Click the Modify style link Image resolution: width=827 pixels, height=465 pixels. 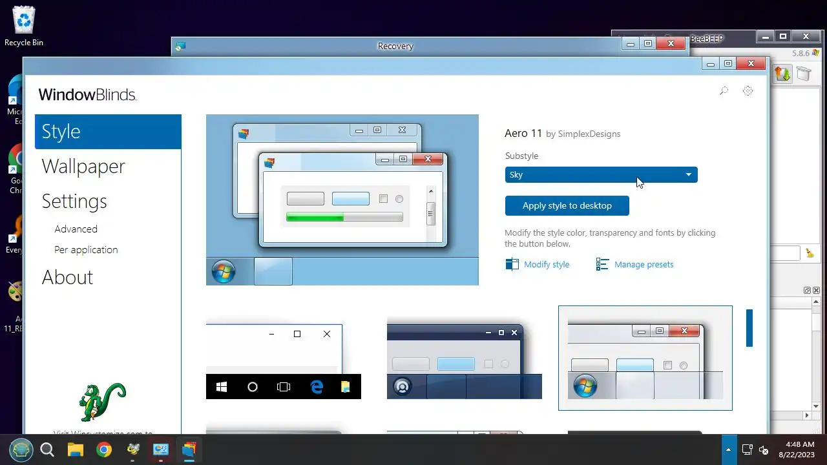click(x=547, y=265)
